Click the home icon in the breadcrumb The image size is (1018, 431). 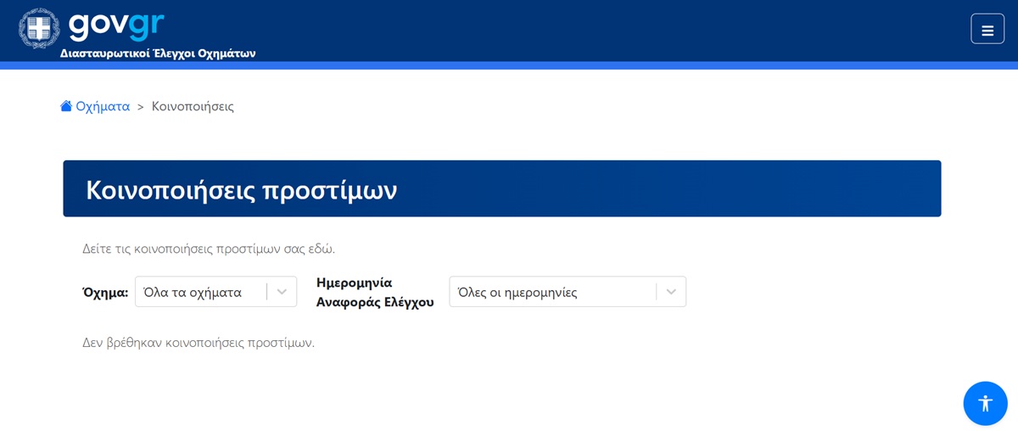[66, 106]
